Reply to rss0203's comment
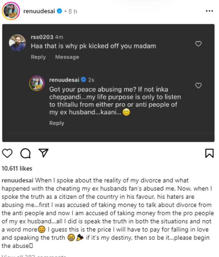 click(x=38, y=57)
